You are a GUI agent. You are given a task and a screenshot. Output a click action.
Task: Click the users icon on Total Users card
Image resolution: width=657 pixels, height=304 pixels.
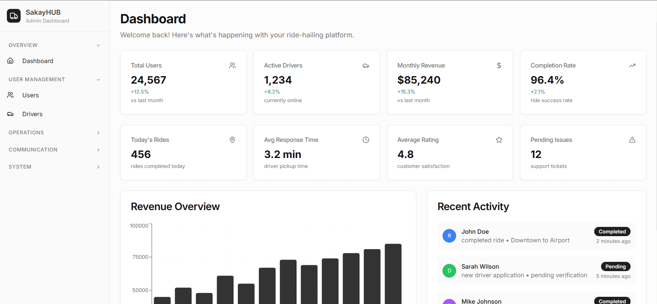click(x=232, y=65)
